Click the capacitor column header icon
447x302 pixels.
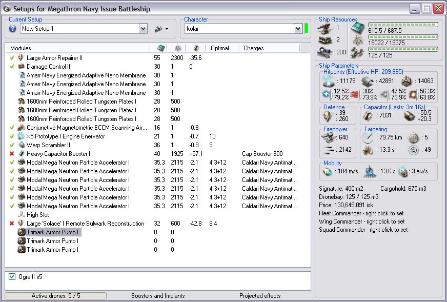point(195,48)
